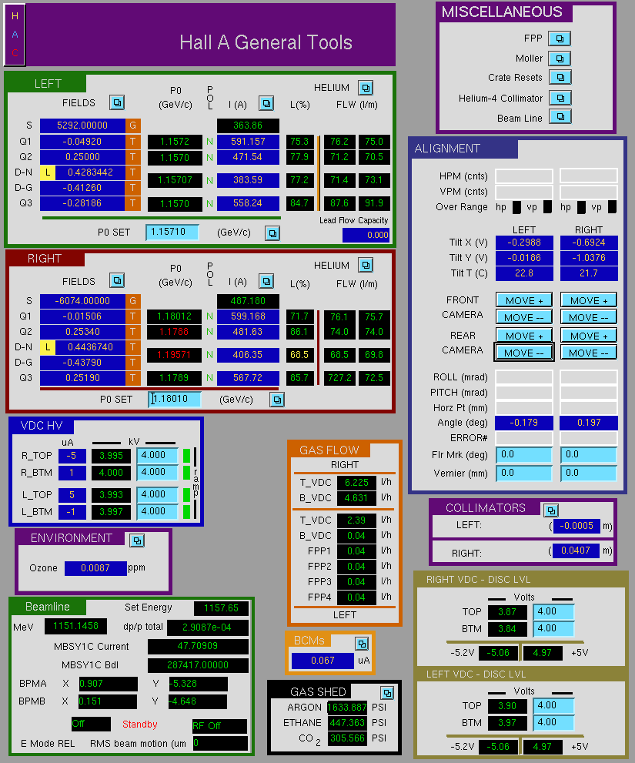Click the HAC logo button

tap(15, 35)
